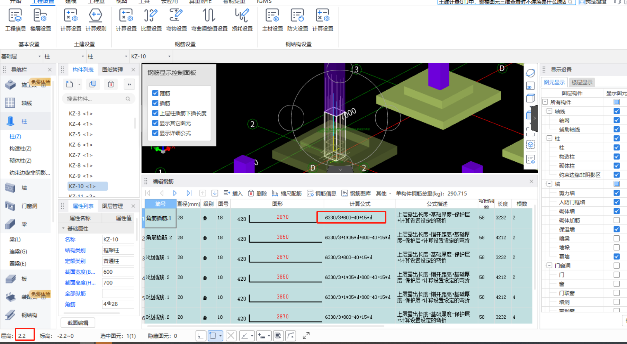627x344 pixels.
Task: Toggle 显示详细公式 checkbox
Action: pos(155,133)
